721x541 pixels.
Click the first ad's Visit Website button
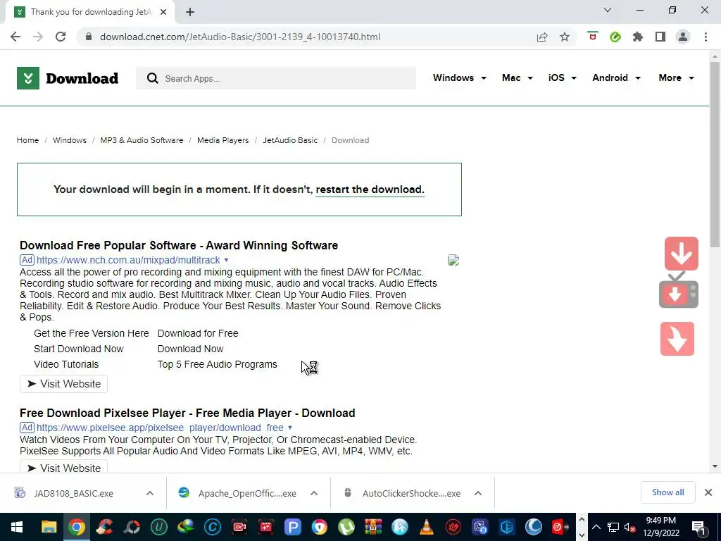(63, 384)
